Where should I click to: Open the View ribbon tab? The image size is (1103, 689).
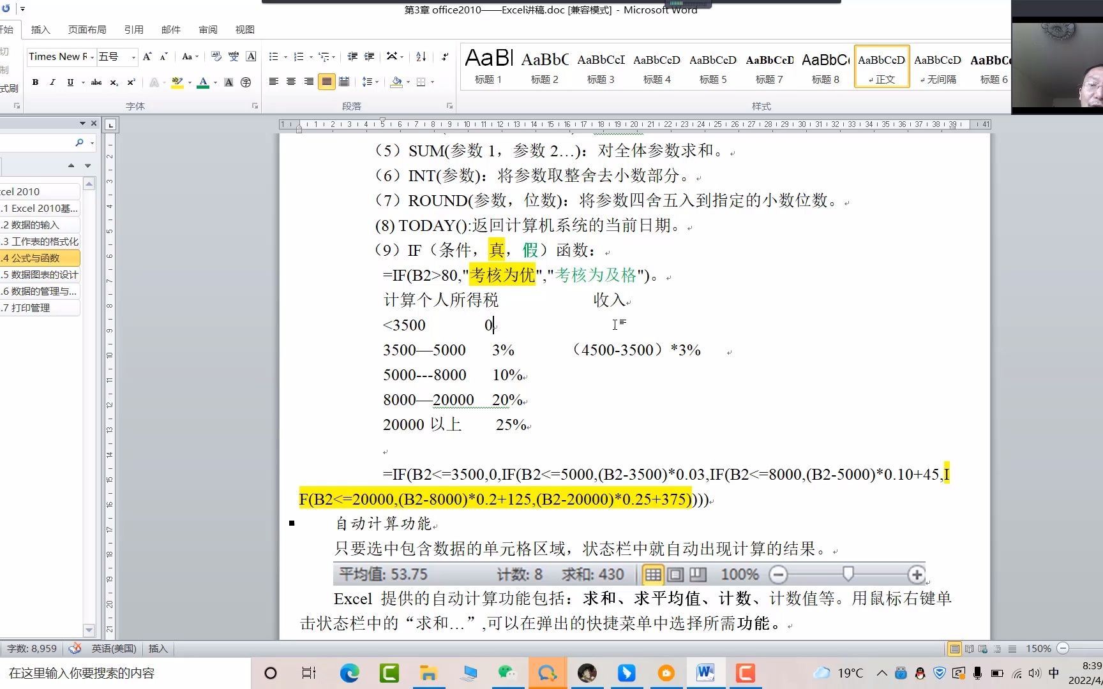pyautogui.click(x=245, y=29)
